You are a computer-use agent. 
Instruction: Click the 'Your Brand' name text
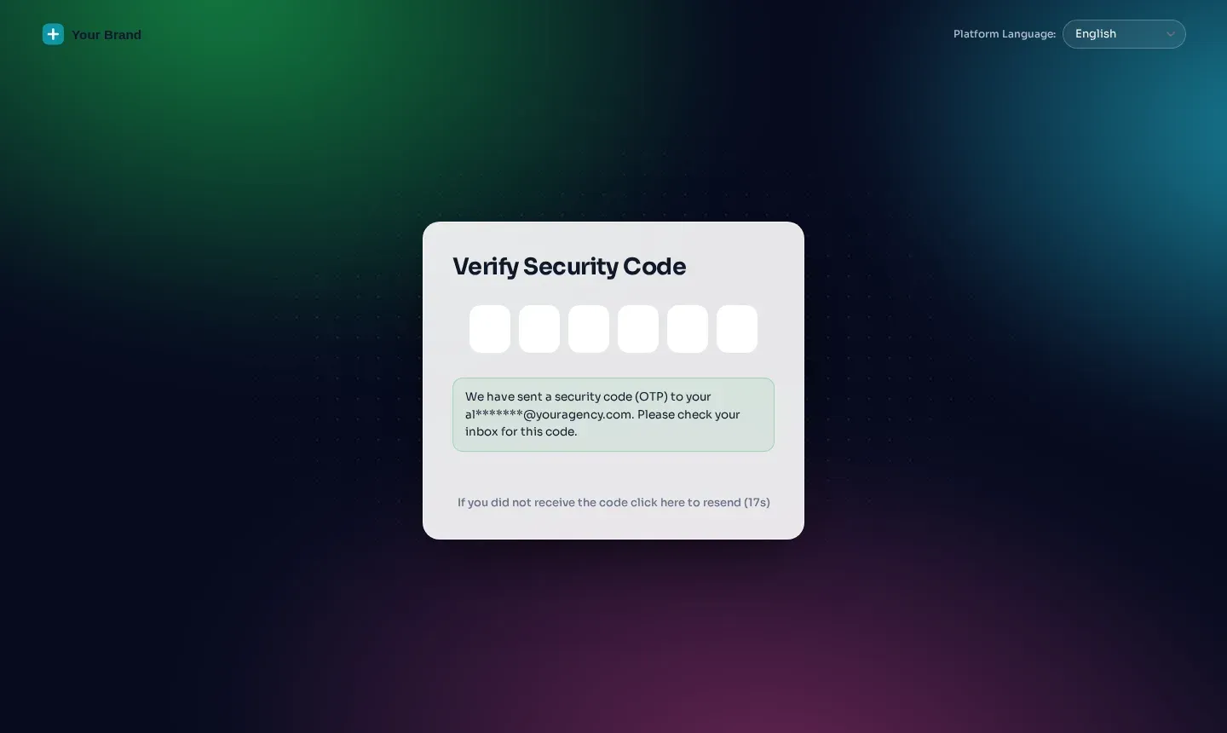[x=107, y=35]
